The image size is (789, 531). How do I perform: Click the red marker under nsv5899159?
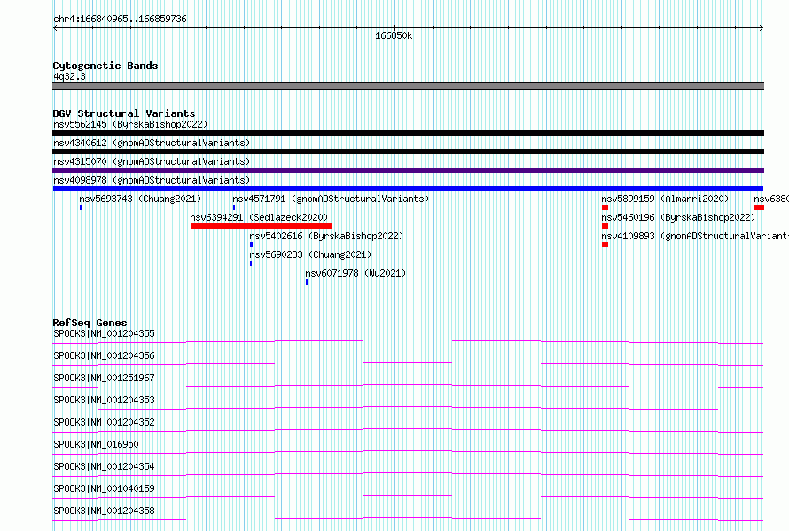point(605,207)
